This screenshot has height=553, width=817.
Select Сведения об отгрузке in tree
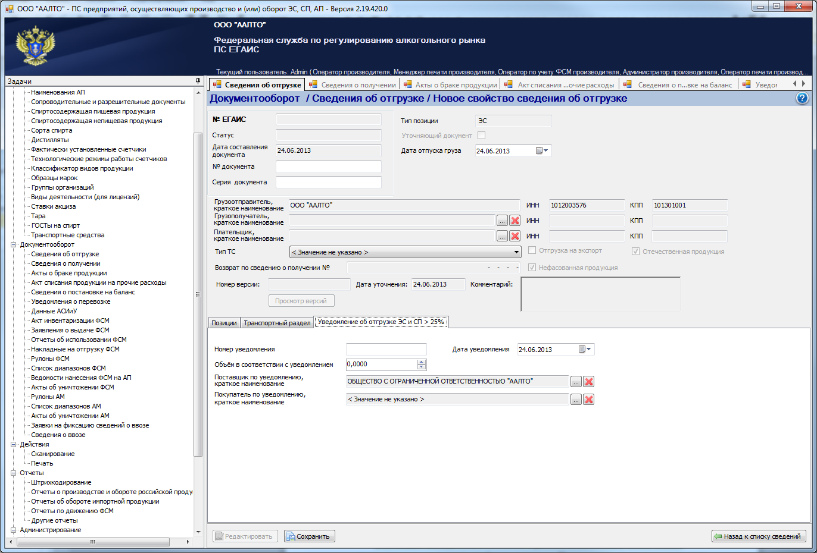[x=65, y=254]
